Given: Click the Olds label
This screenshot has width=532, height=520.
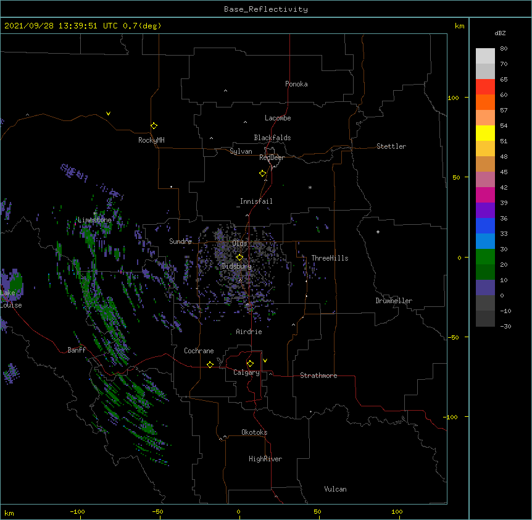Looking at the screenshot, I should pos(239,243).
